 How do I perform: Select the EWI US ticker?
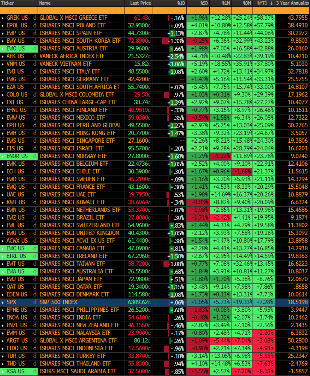click(15, 72)
